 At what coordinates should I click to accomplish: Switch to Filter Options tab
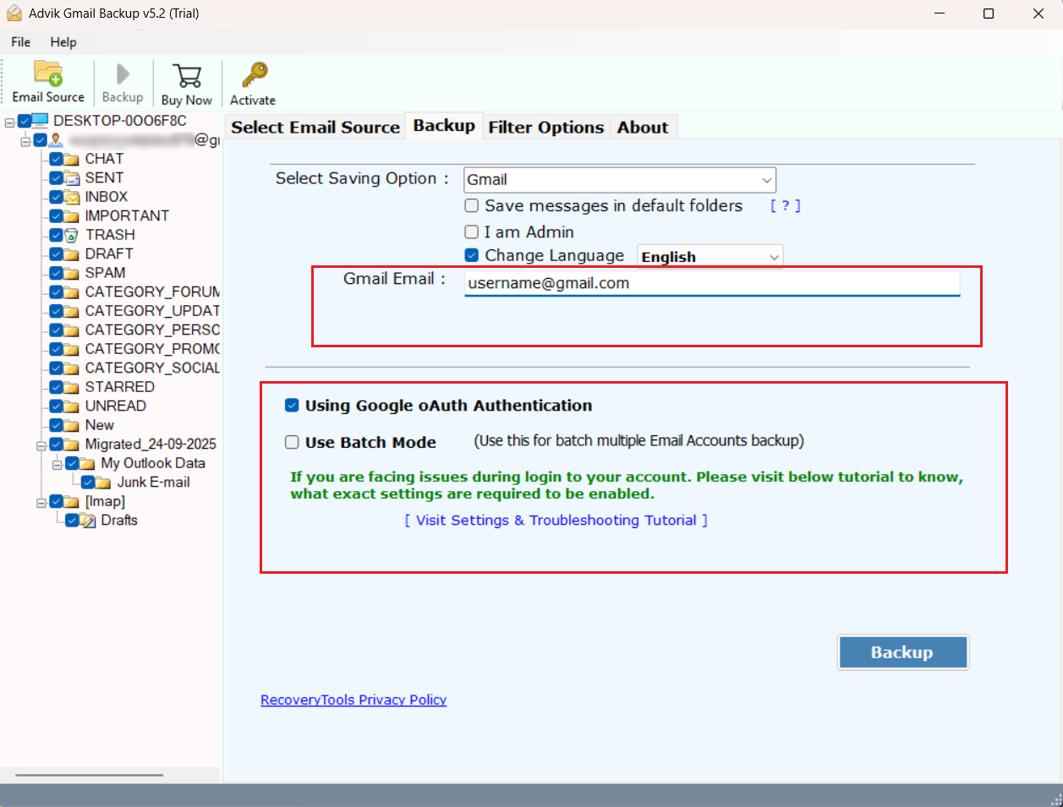[546, 127]
